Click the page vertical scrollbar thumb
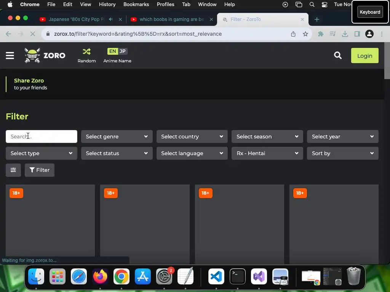 pyautogui.click(x=387, y=61)
